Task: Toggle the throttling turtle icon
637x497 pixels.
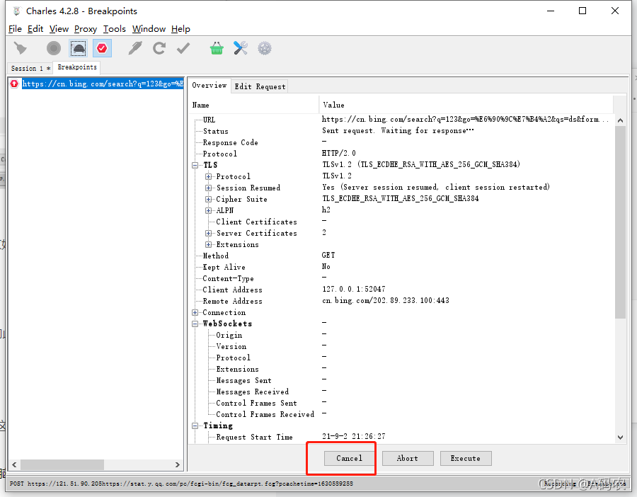Action: 78,48
